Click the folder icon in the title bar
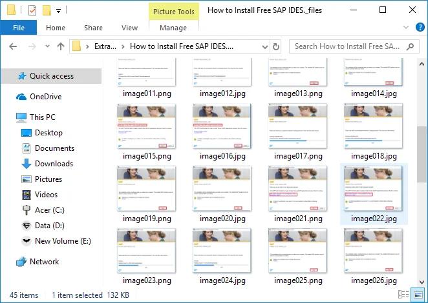Screen dimensions: 428x303 coord(11,10)
